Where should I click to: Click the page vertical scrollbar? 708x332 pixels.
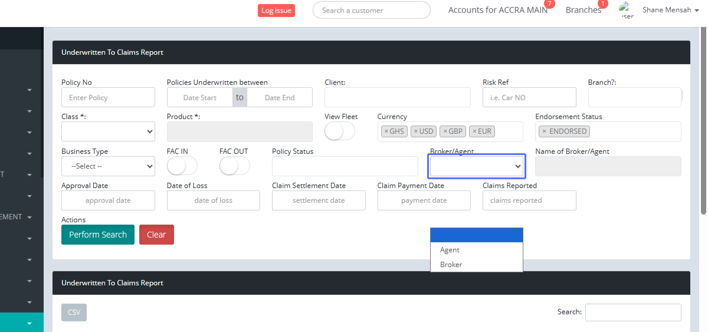[703, 118]
